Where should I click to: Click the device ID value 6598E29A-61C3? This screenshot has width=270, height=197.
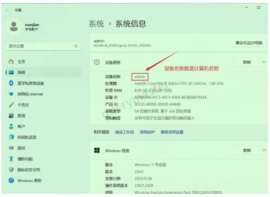(170, 97)
